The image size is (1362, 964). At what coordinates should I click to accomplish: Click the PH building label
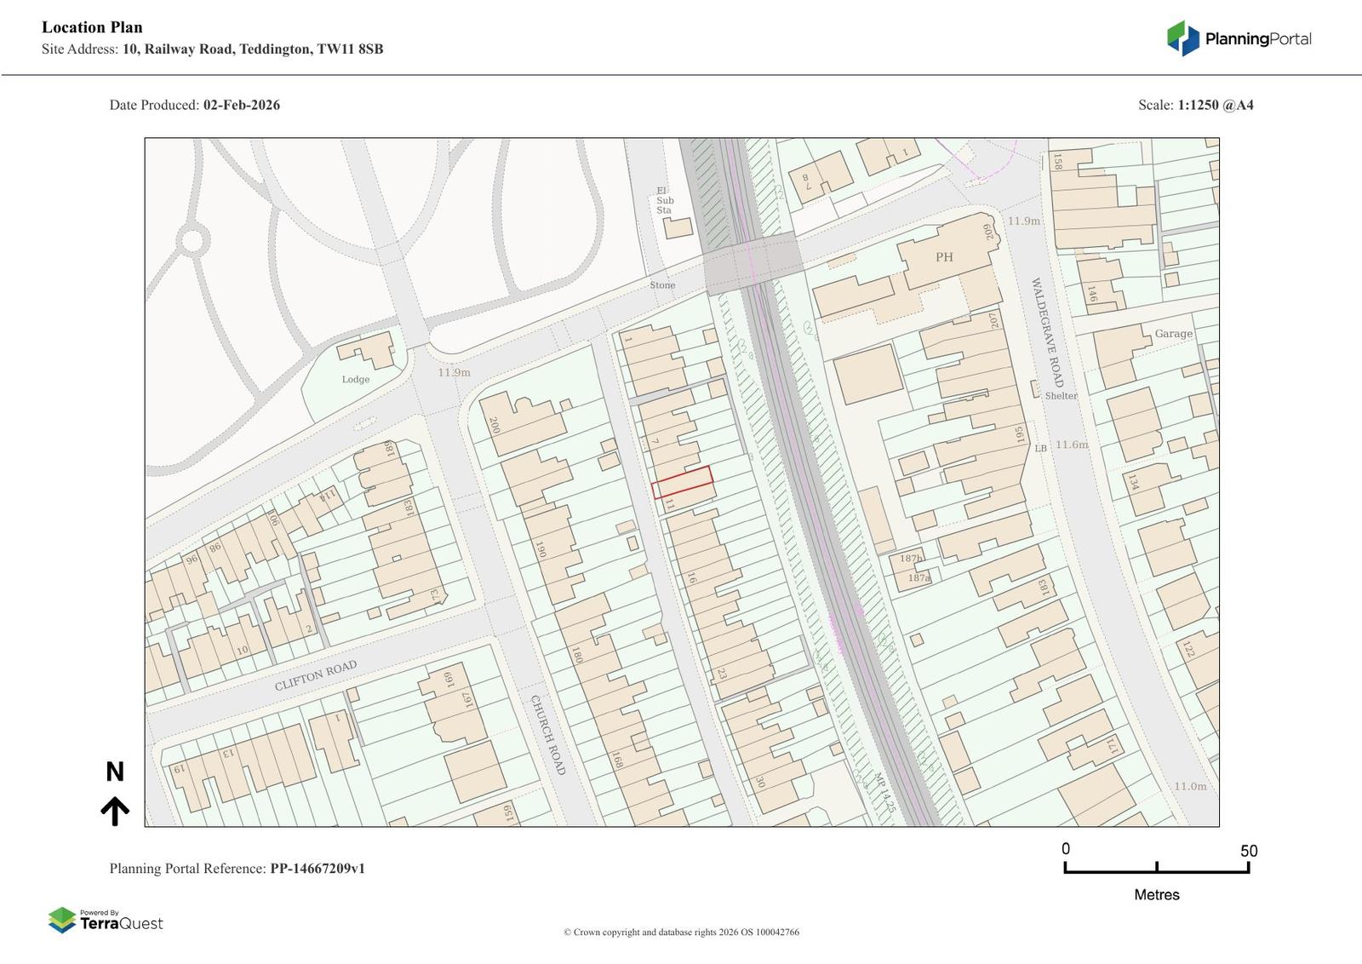click(944, 257)
